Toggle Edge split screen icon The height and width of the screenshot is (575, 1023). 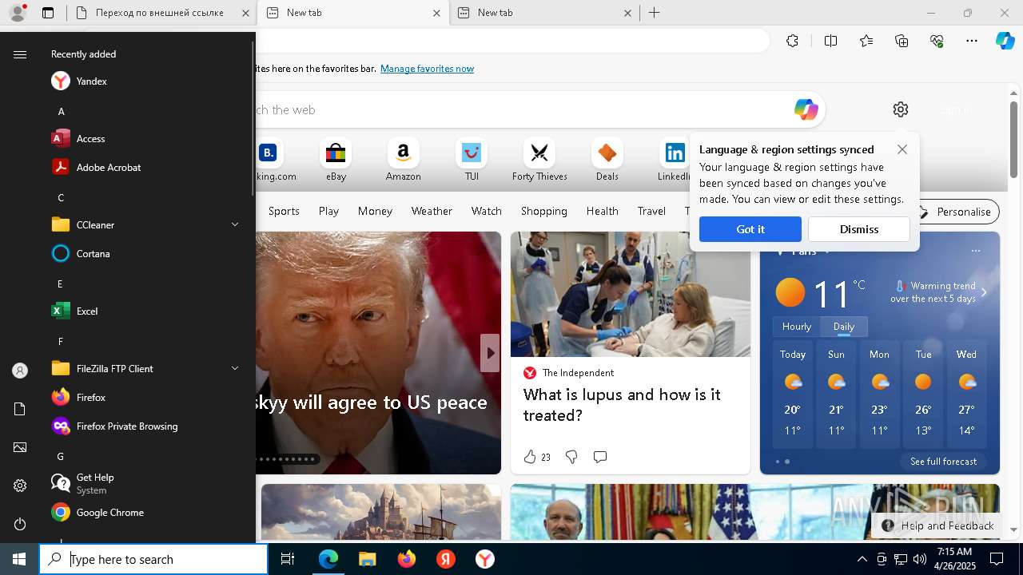tap(830, 41)
